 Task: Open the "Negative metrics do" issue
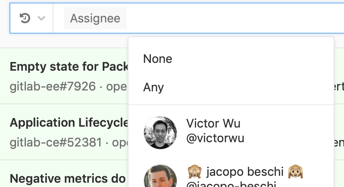[x=68, y=178]
